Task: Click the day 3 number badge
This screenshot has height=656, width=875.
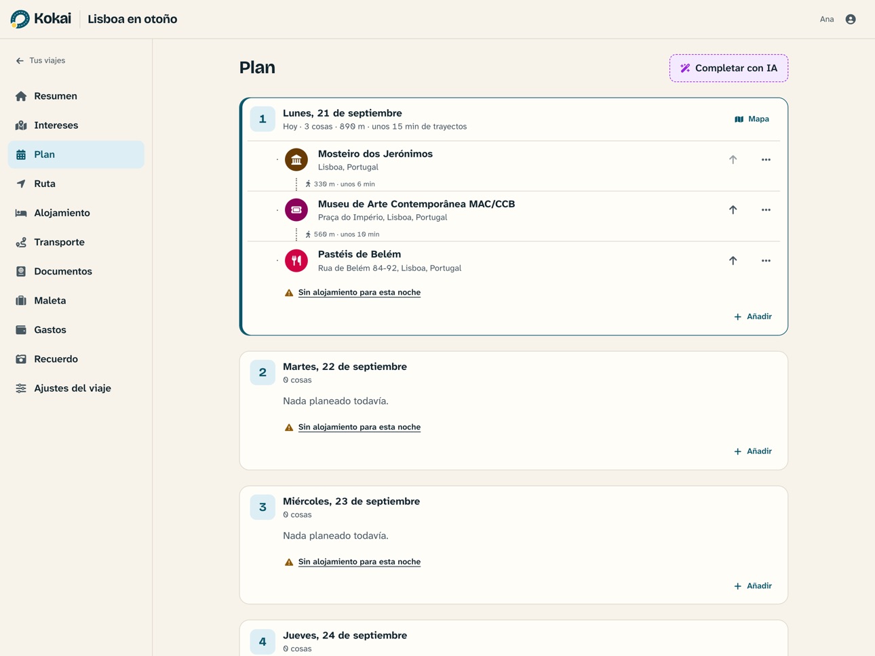Action: [262, 507]
